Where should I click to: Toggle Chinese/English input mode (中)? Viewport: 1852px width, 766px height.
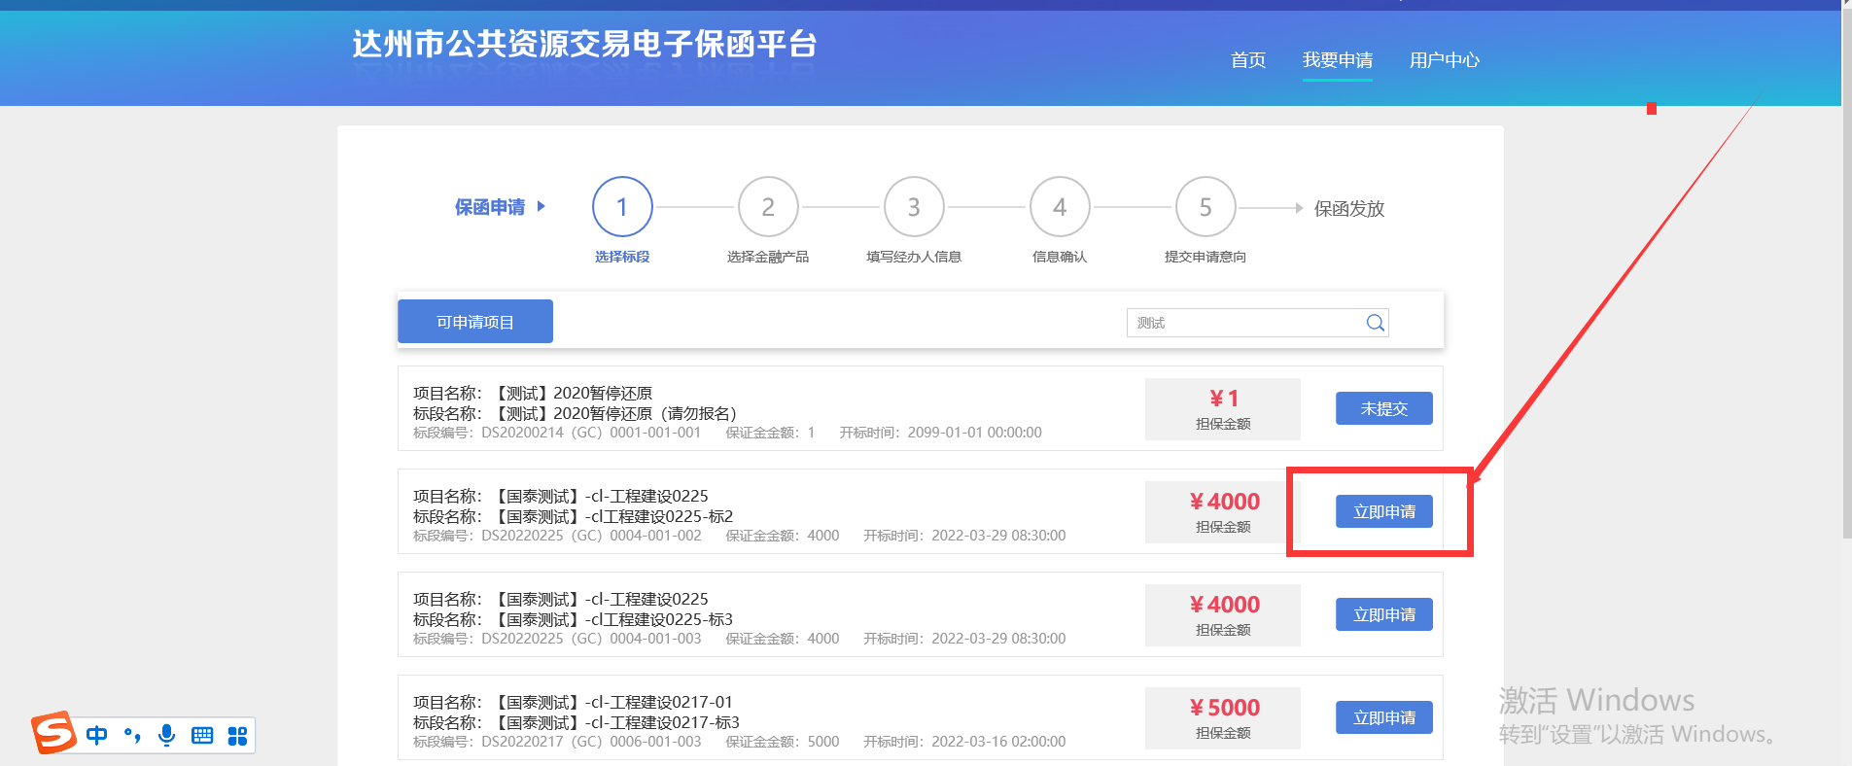[97, 735]
